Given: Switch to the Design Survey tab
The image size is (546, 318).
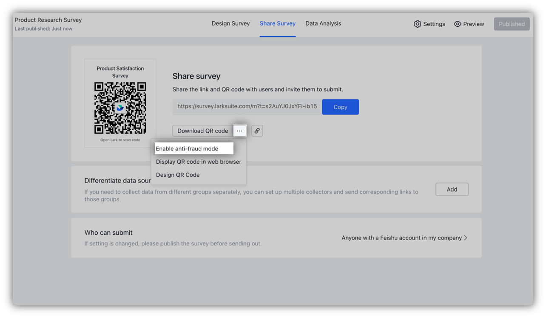Looking at the screenshot, I should (230, 23).
